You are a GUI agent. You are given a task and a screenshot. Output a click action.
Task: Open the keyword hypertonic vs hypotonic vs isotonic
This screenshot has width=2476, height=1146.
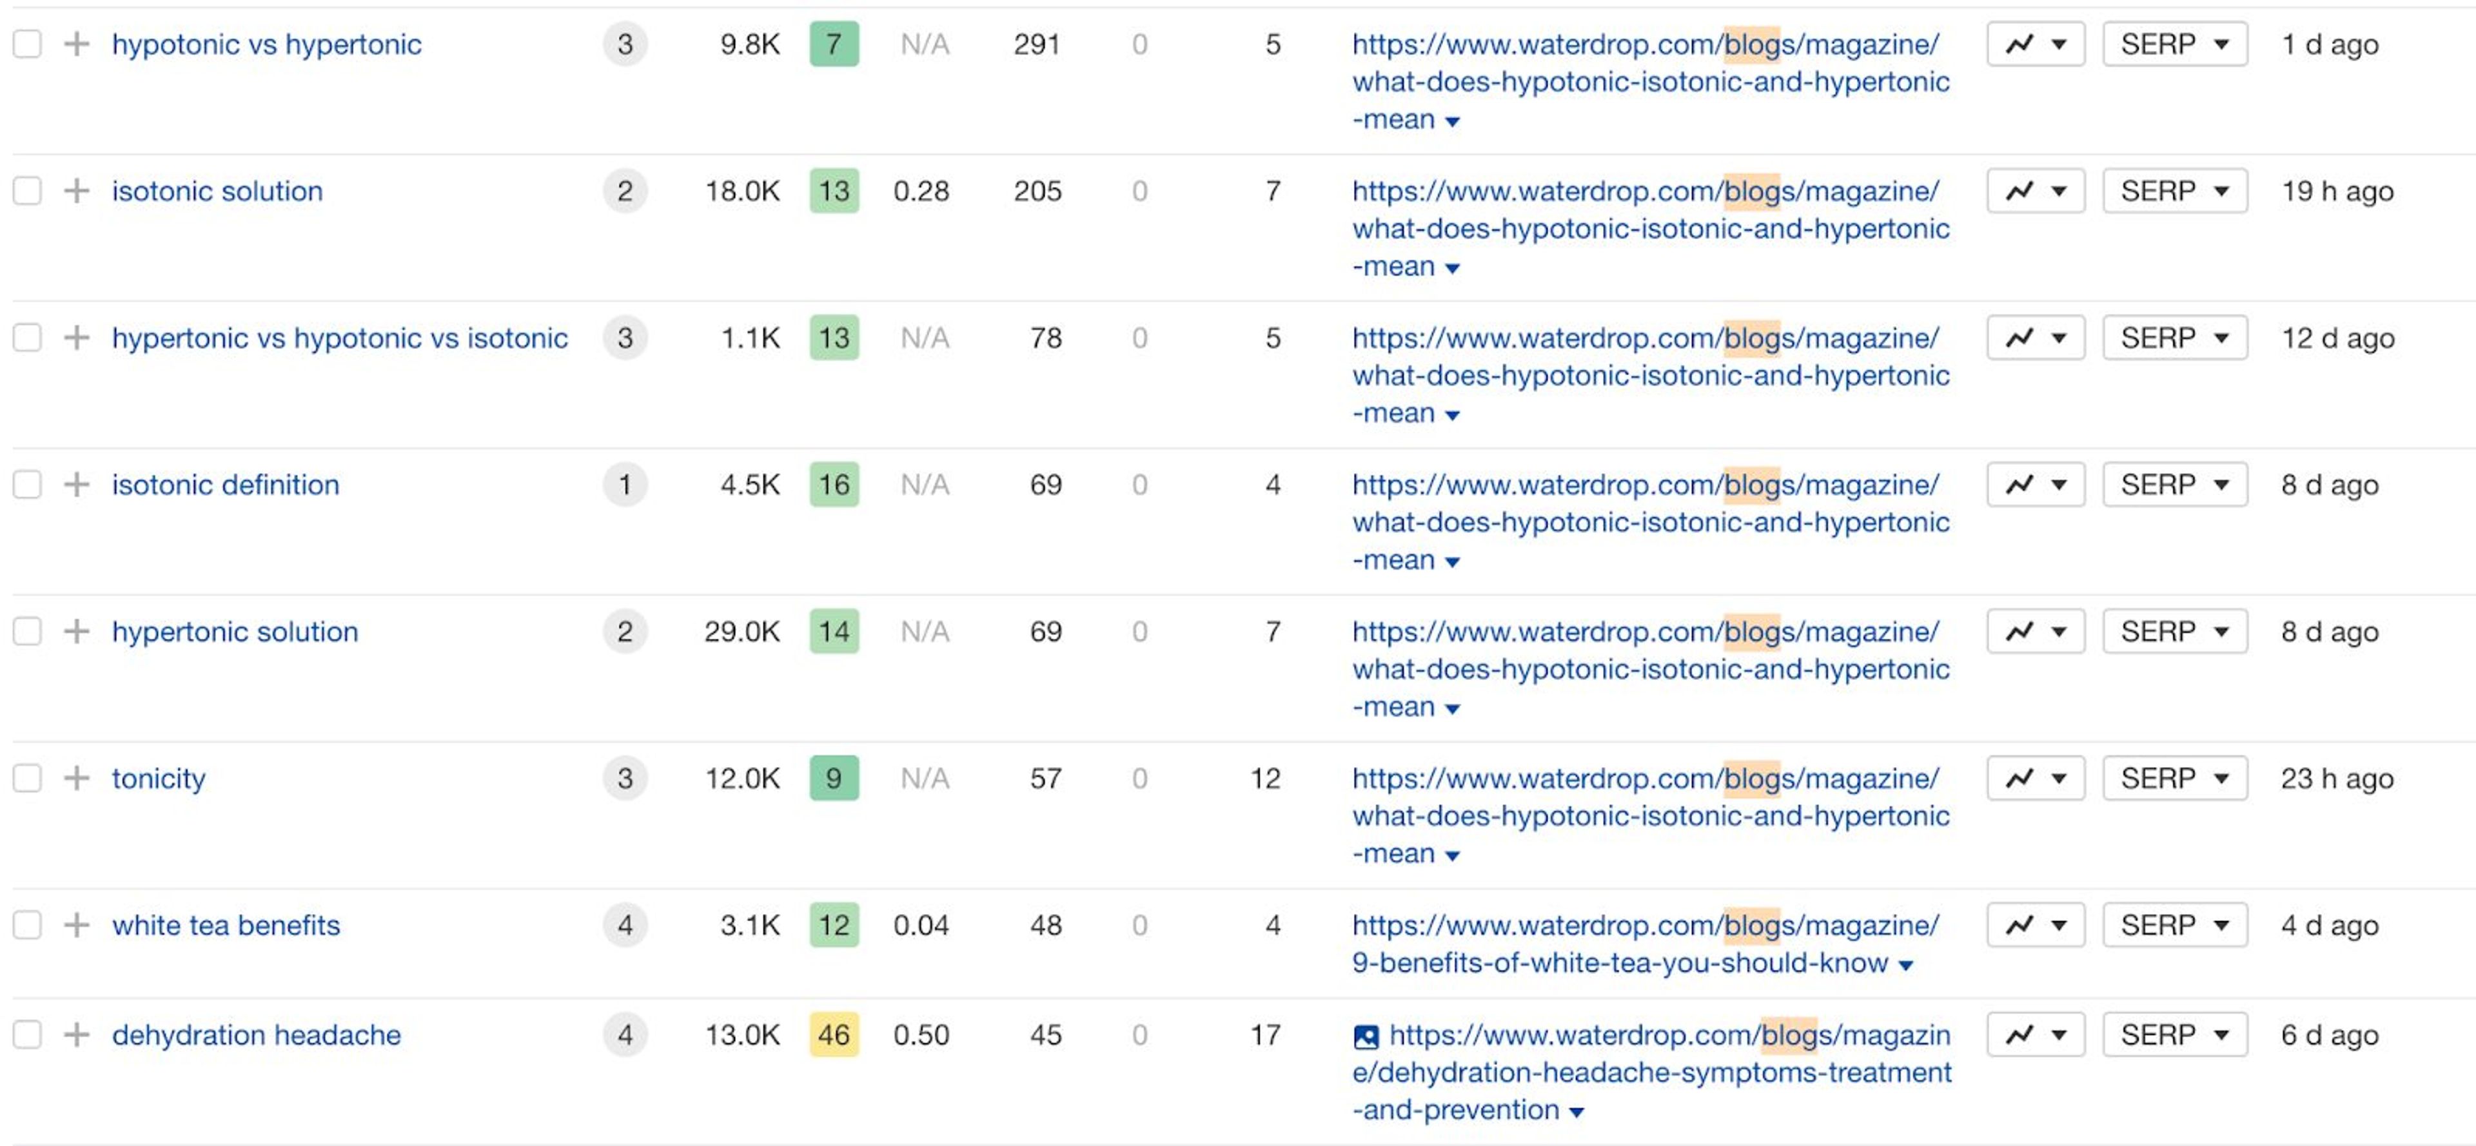(x=339, y=337)
